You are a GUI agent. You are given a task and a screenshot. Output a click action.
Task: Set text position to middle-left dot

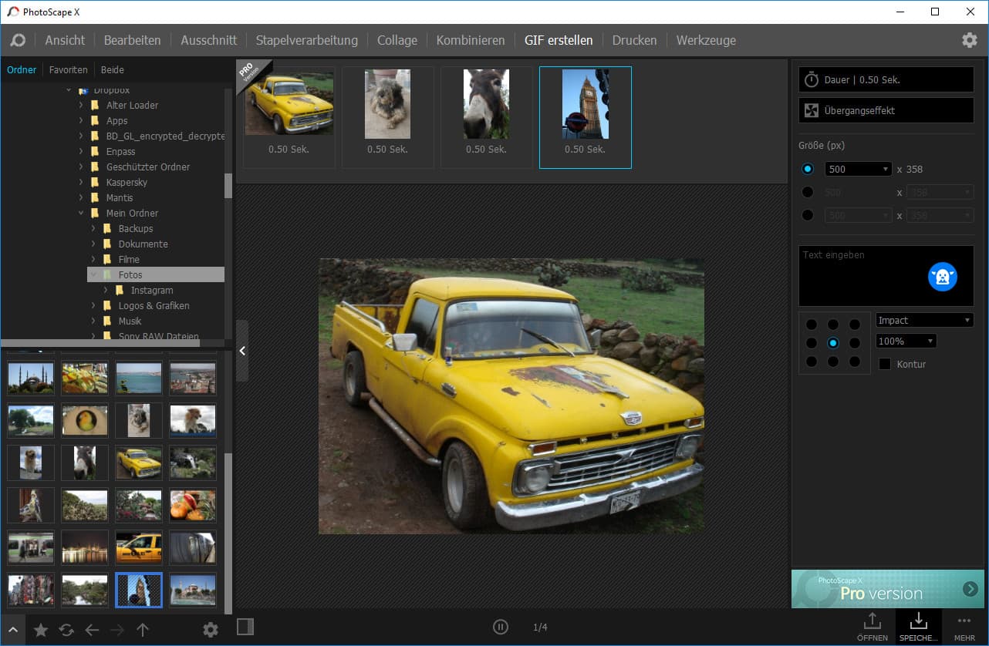[x=812, y=343]
